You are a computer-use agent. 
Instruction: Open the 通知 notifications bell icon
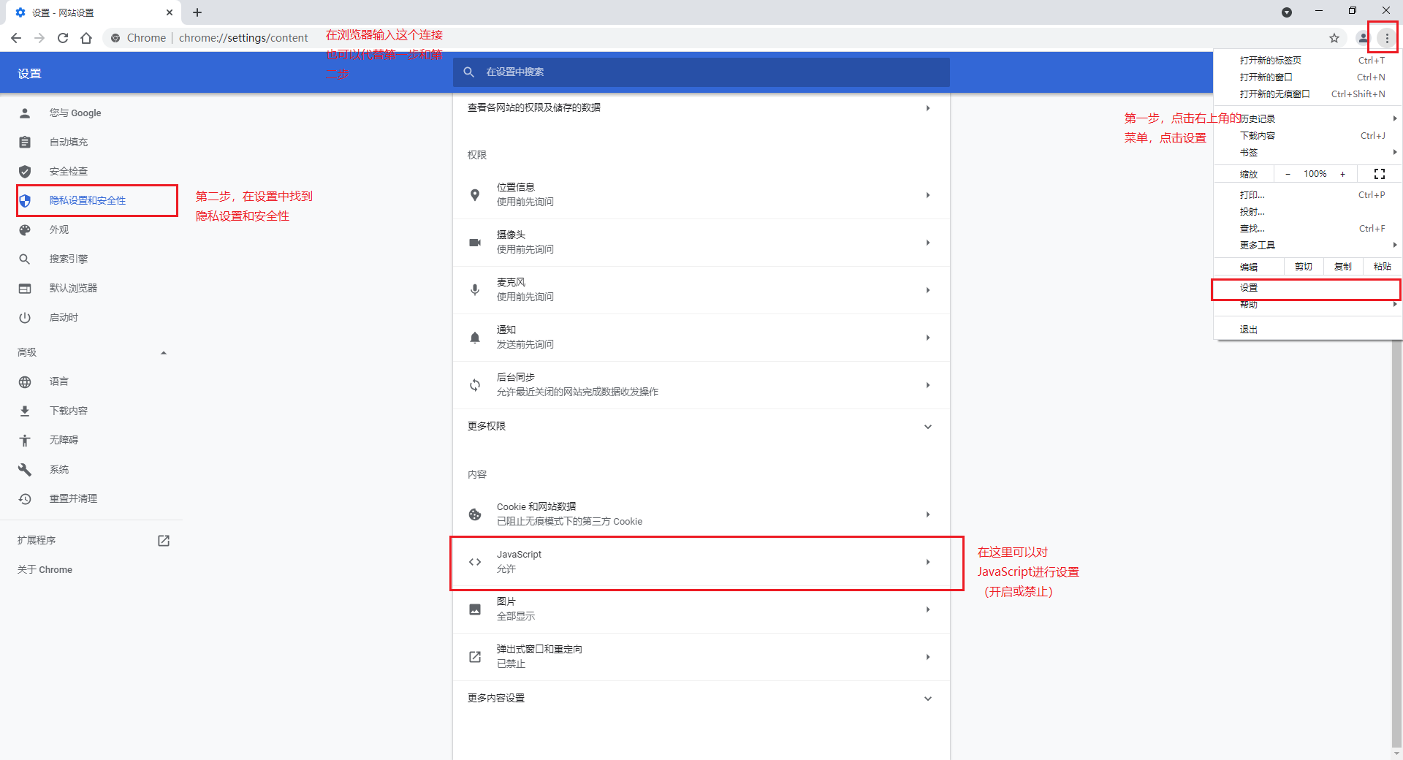475,337
